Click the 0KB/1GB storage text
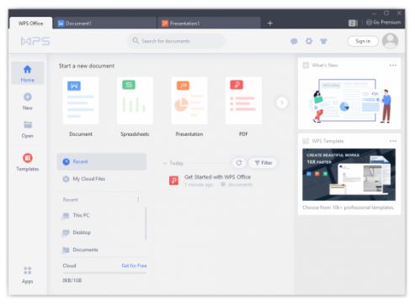 (72, 280)
